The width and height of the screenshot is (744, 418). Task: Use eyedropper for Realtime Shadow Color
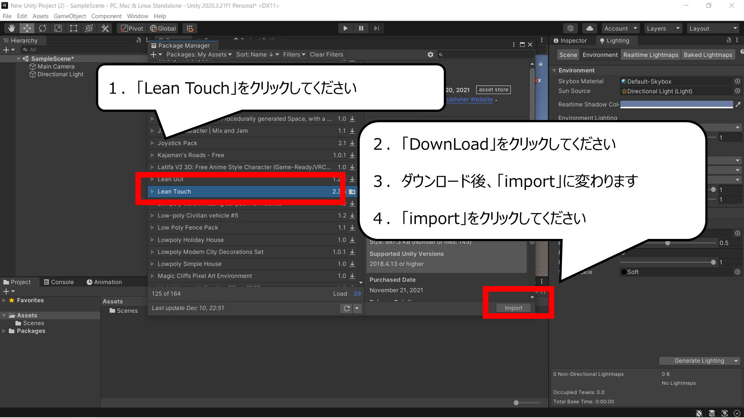738,104
